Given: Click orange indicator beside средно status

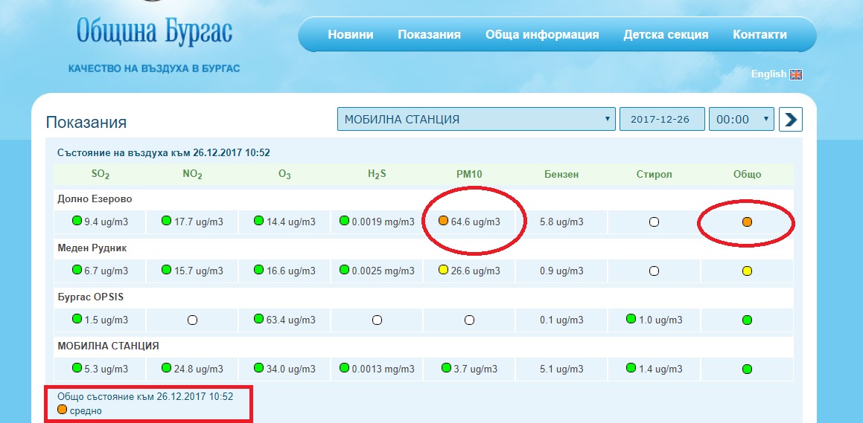Looking at the screenshot, I should 63,410.
